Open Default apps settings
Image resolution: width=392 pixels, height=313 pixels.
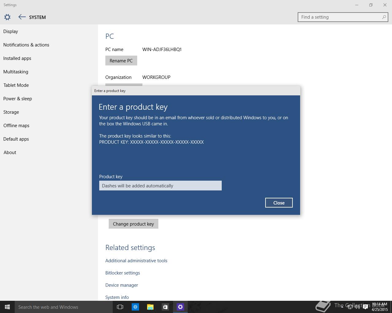pos(49,139)
